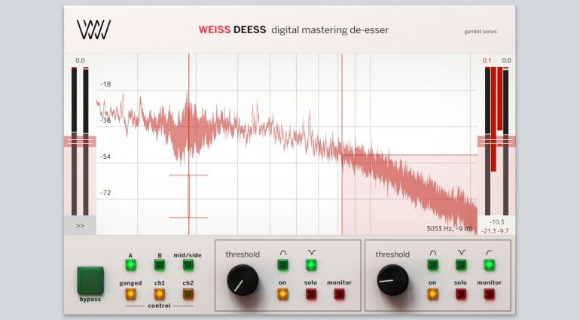
Task: Click the Weiss logo icon
Action: click(x=94, y=31)
